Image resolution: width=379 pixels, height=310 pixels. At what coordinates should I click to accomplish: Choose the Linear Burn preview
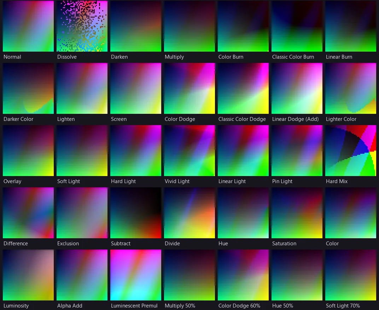[351, 26]
